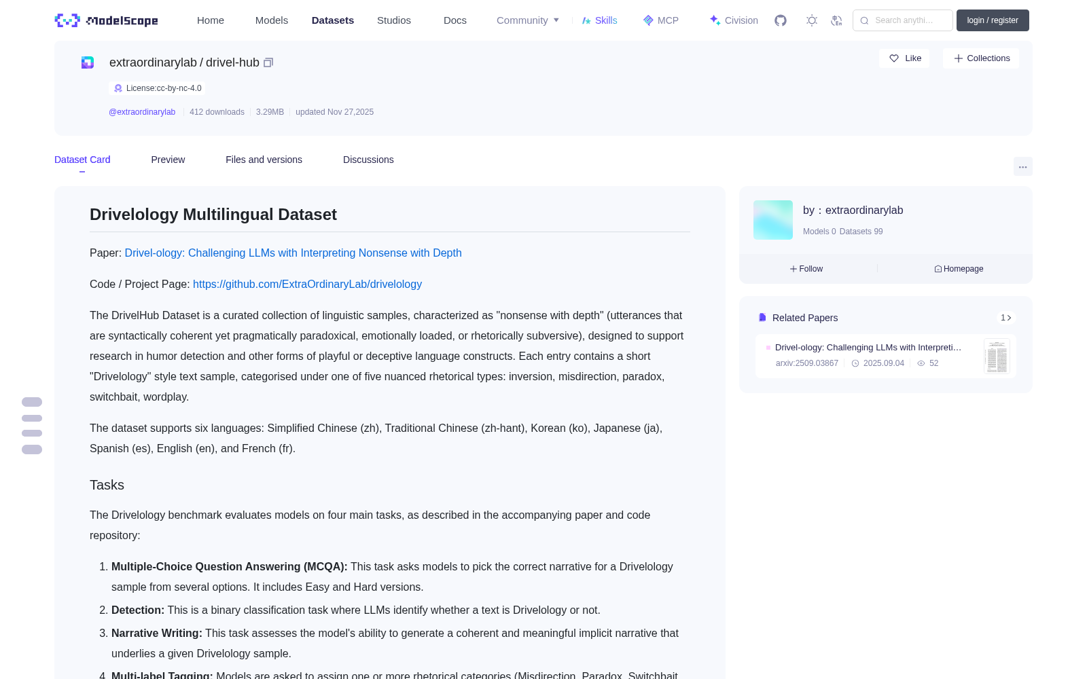Open the GitHub drivelology project link
1087x679 pixels.
pyautogui.click(x=307, y=284)
